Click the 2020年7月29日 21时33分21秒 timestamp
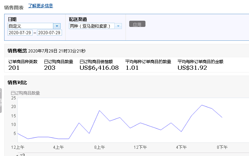249x156 pixels. [57, 51]
